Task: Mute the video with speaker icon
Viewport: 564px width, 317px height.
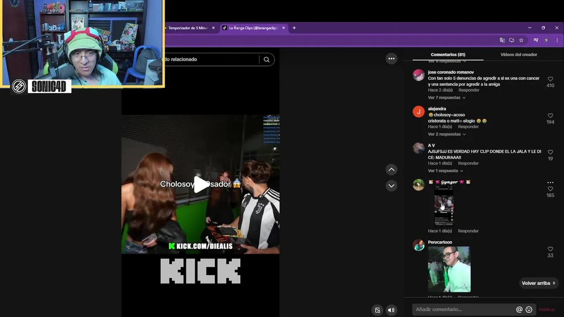Action: [391, 310]
